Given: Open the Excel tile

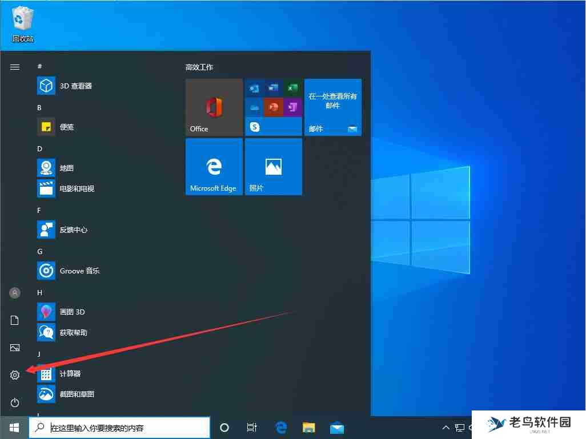Looking at the screenshot, I should pyautogui.click(x=292, y=88).
